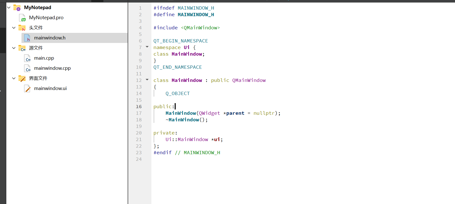The width and height of the screenshot is (455, 204).
Task: Select the MyNotepad project name
Action: (38, 8)
